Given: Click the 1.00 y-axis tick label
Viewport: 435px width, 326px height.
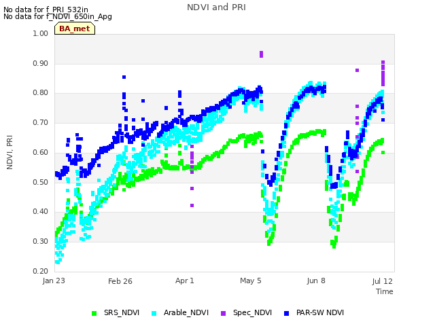Looking at the screenshot, I should pyautogui.click(x=41, y=33).
